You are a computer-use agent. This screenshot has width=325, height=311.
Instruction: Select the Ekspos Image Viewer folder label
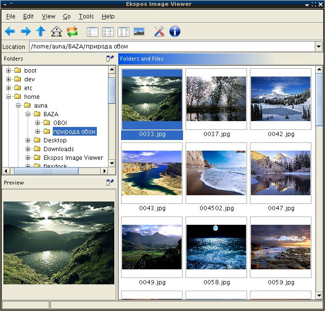(x=73, y=157)
